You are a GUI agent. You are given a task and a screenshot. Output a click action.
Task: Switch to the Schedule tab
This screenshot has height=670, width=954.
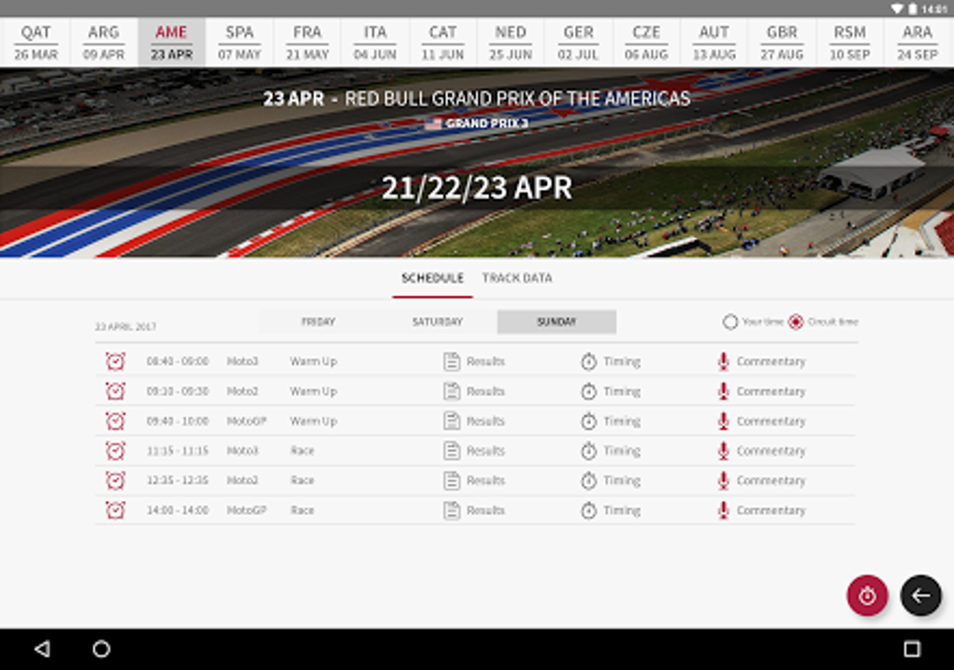pyautogui.click(x=433, y=278)
